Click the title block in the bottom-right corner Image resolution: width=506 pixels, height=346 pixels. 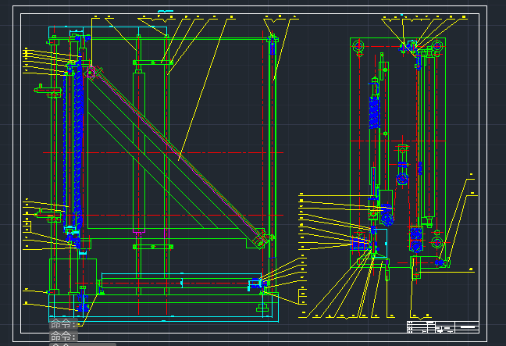tap(442, 326)
